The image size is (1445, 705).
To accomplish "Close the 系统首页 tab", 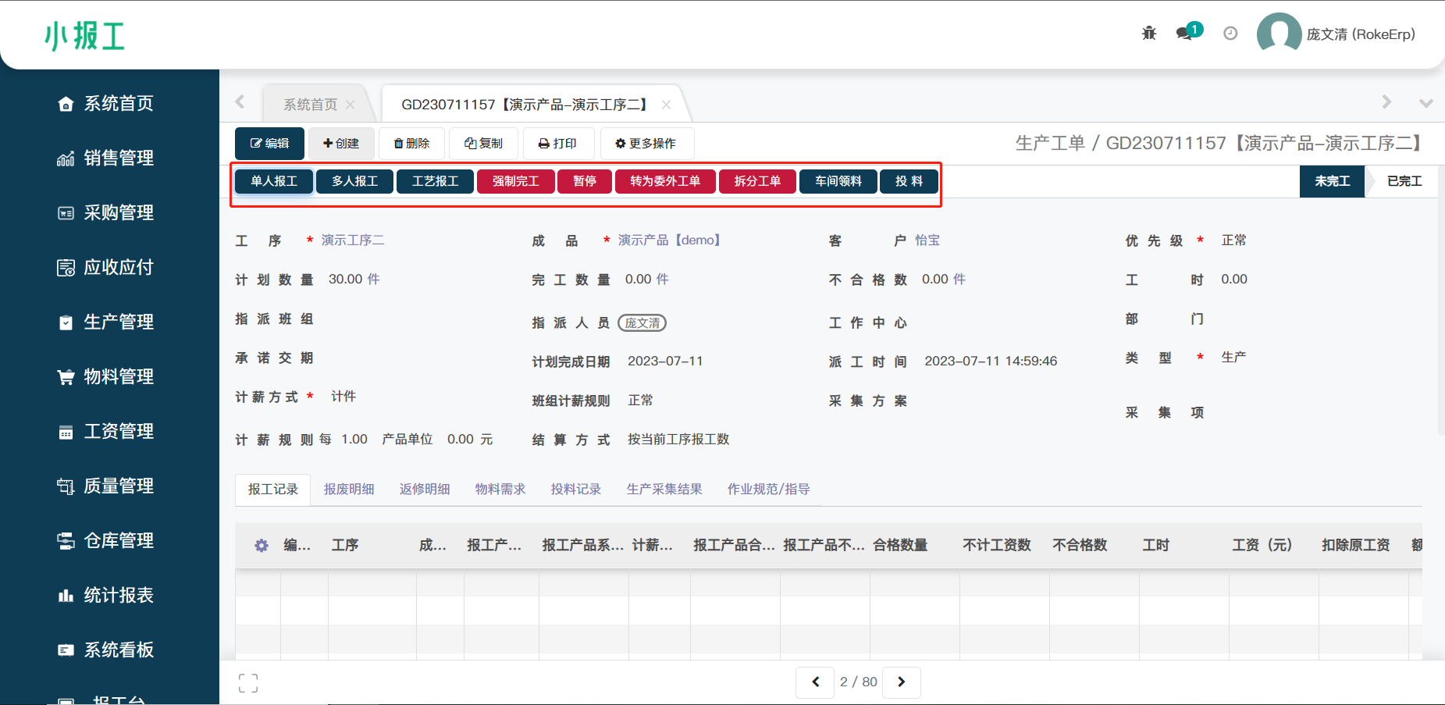I will 350,105.
